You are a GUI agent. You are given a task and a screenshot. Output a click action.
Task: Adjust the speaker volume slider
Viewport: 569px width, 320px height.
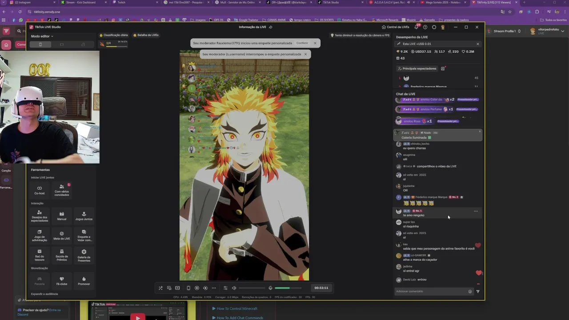252,288
